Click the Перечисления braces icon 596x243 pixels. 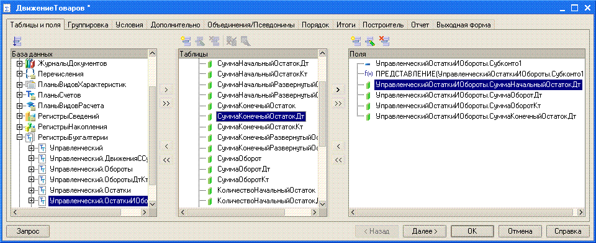click(x=30, y=74)
